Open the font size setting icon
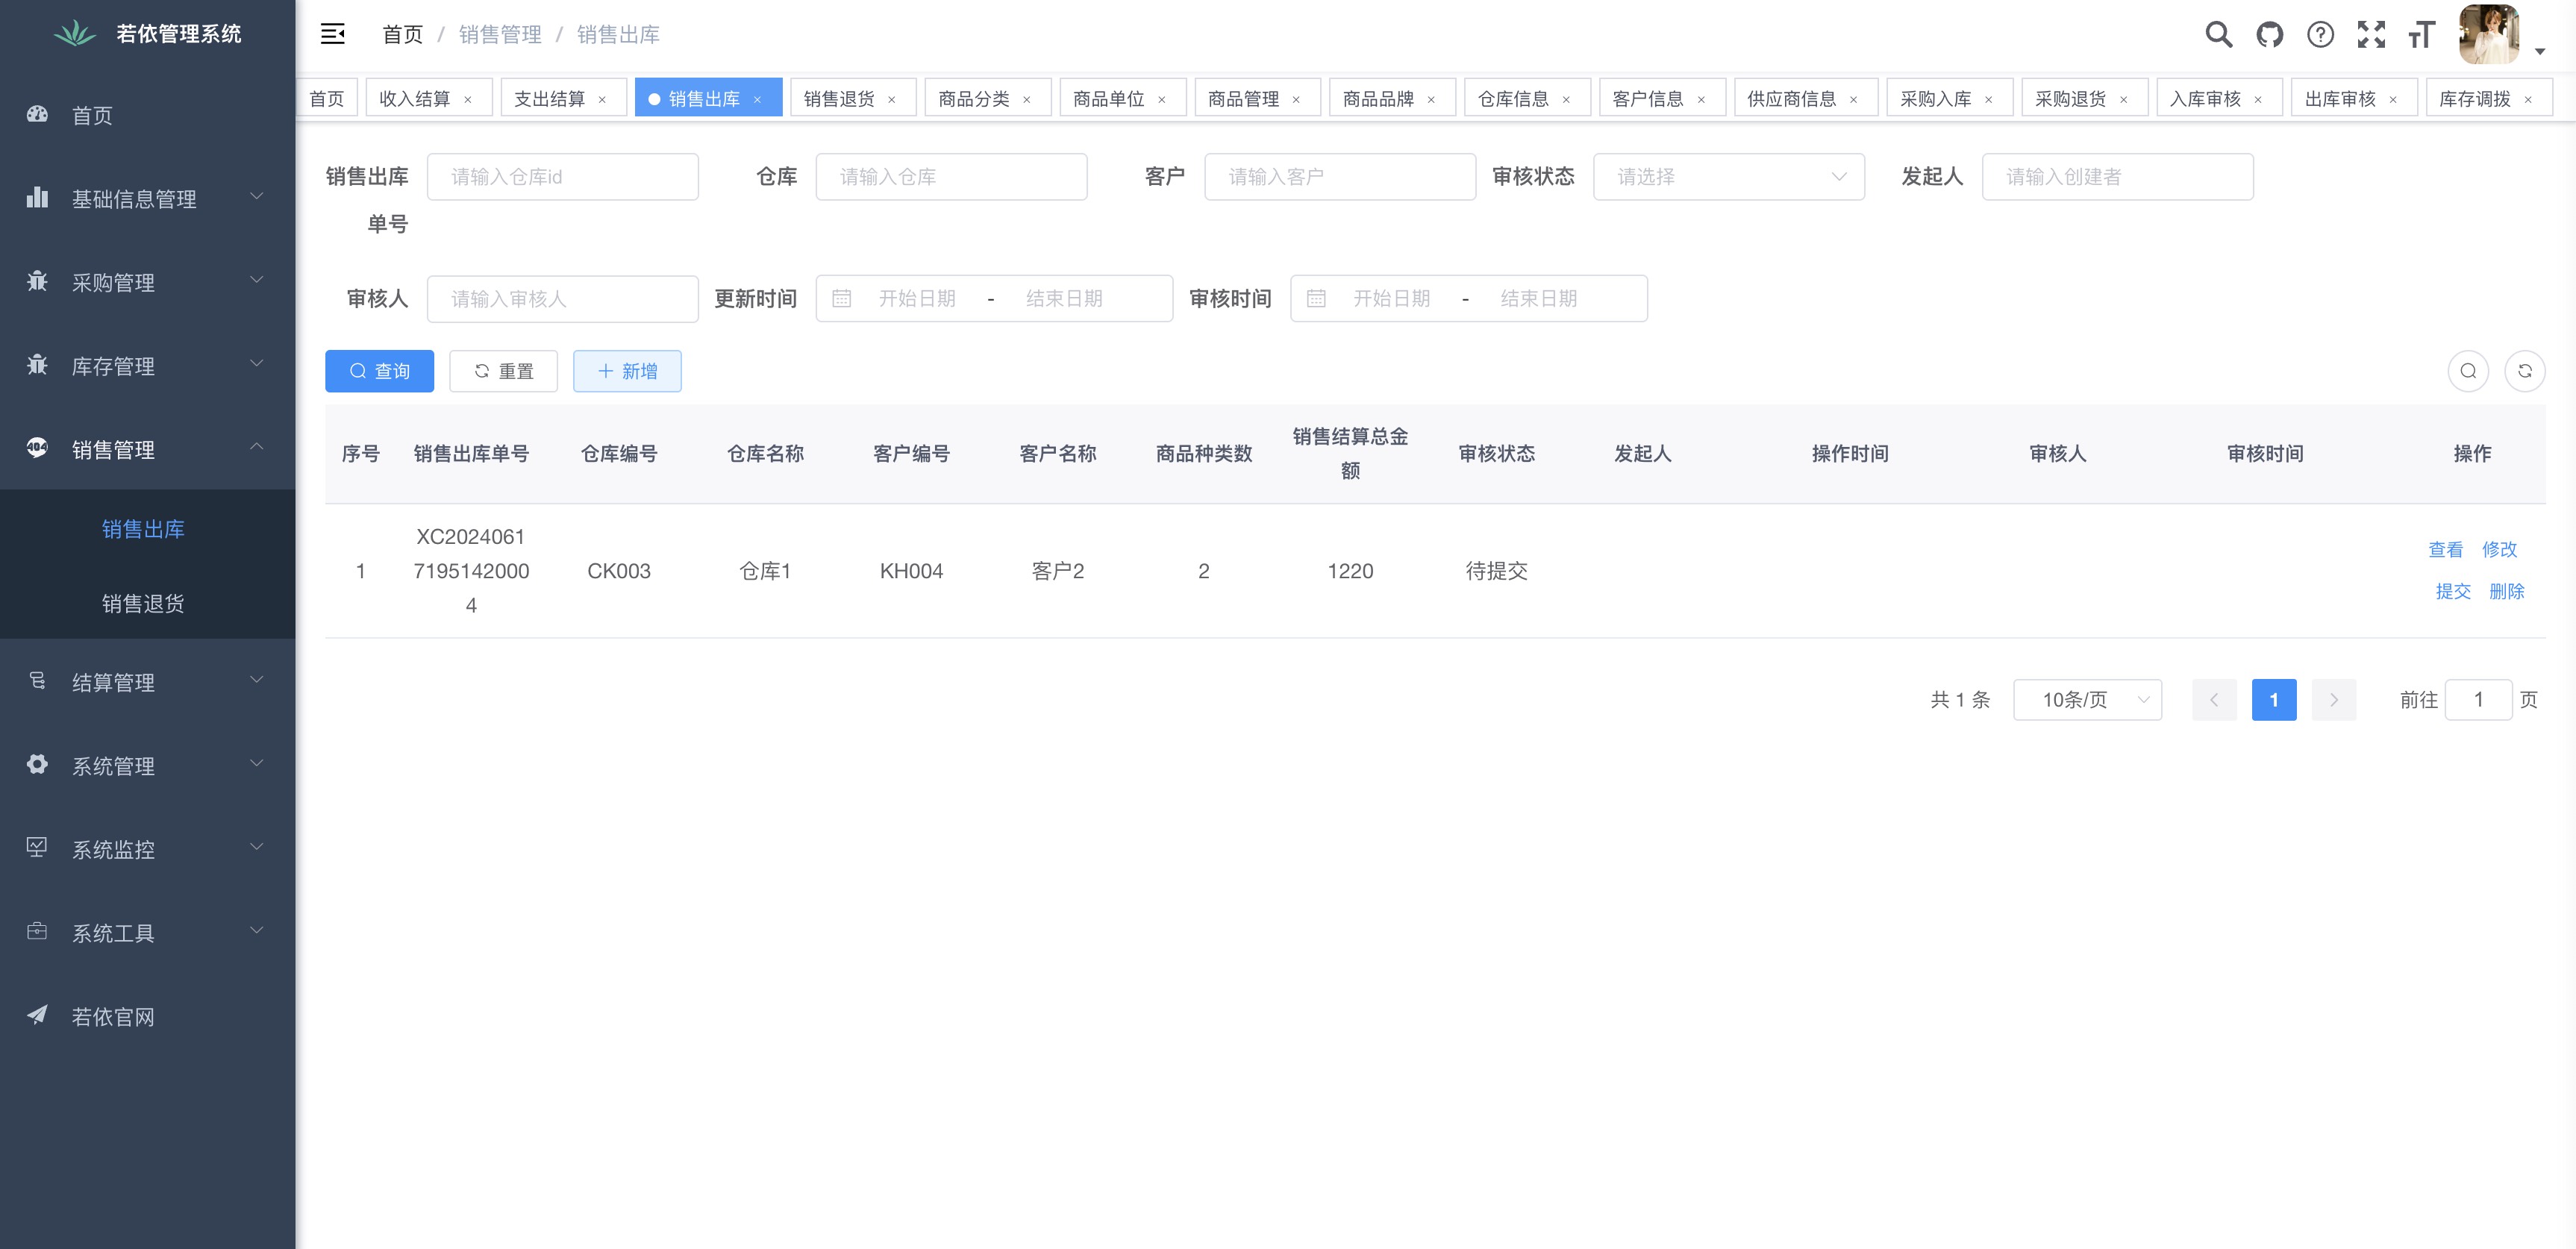Viewport: 2576px width, 1249px height. (2421, 35)
